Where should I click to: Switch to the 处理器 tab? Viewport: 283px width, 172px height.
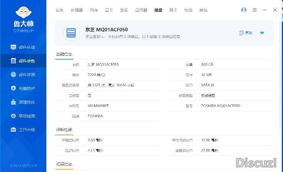coord(77,10)
